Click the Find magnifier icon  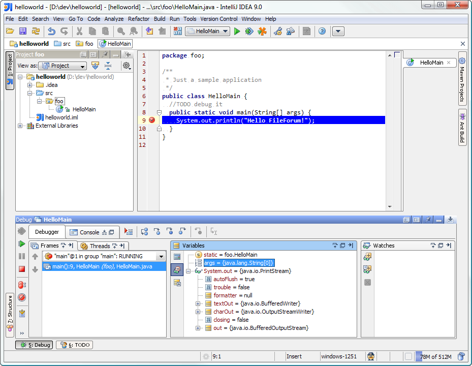(121, 31)
